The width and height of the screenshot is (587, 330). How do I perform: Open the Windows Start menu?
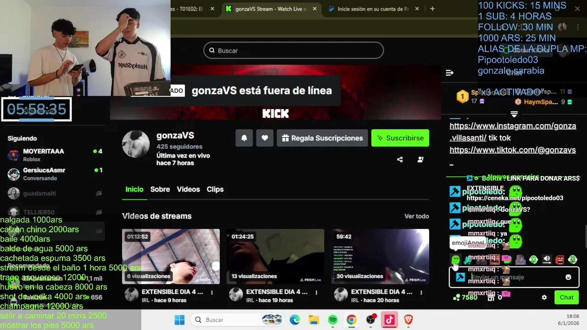tap(179, 320)
